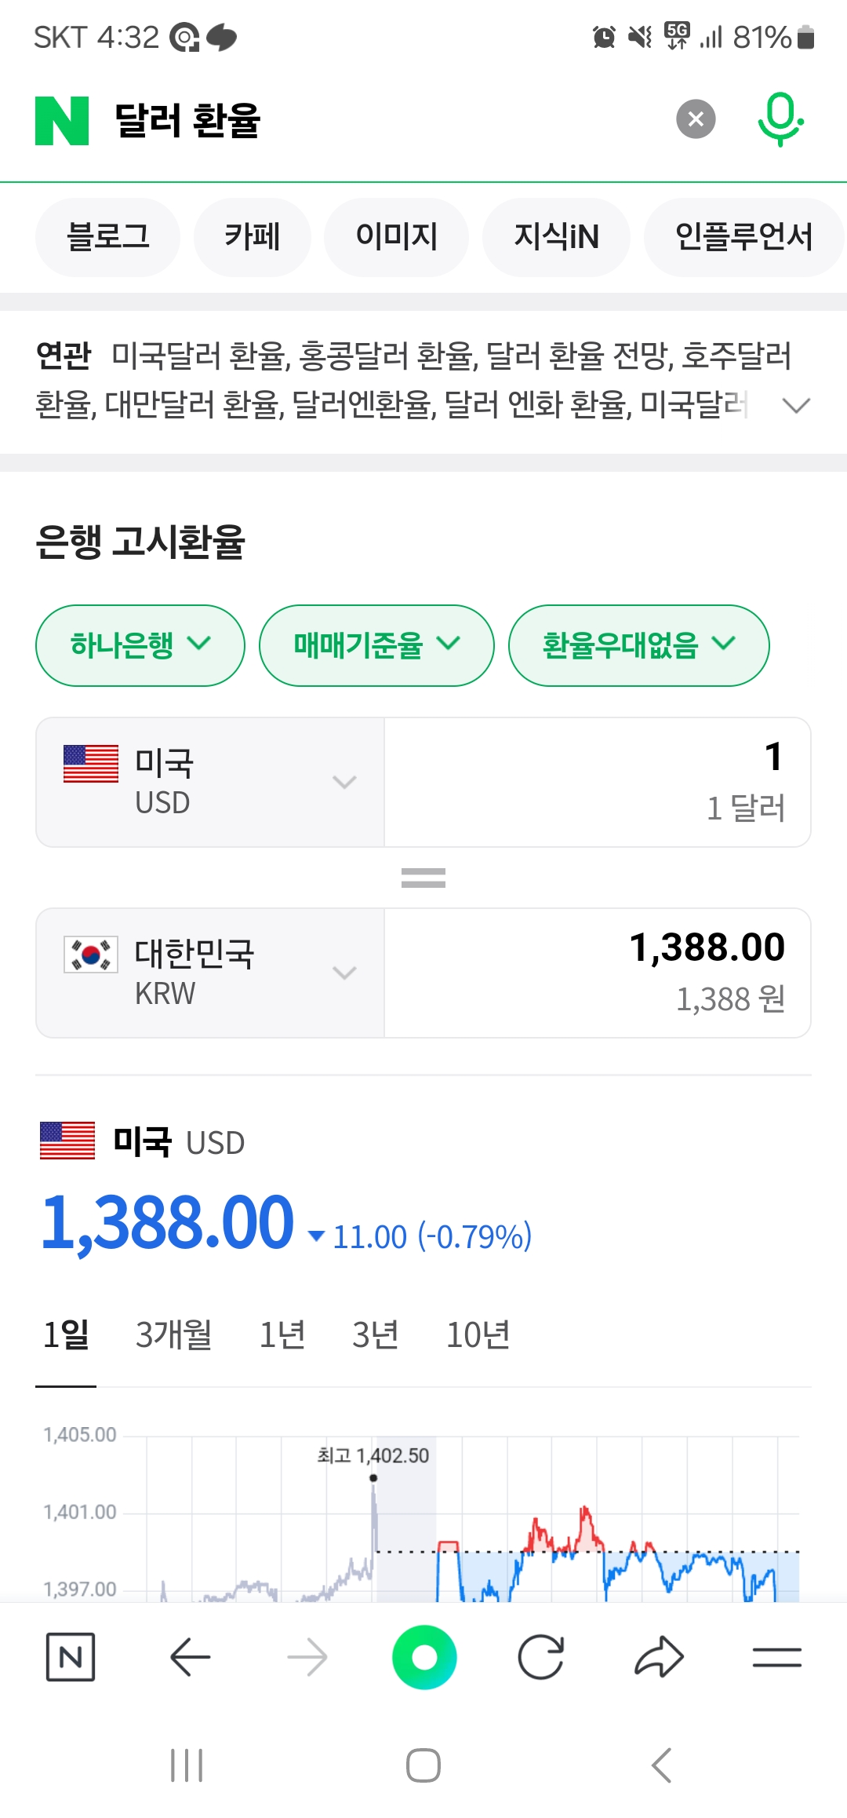Screen dimensions: 847x1818
Task: Tap the Naver N logo
Action: [62, 121]
